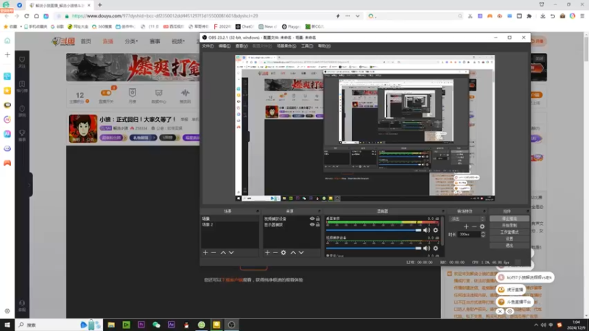
Task: Adjust video capture device volume slider
Action: (x=374, y=248)
